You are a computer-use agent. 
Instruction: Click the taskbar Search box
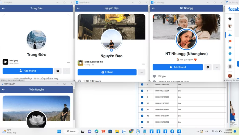point(71,132)
